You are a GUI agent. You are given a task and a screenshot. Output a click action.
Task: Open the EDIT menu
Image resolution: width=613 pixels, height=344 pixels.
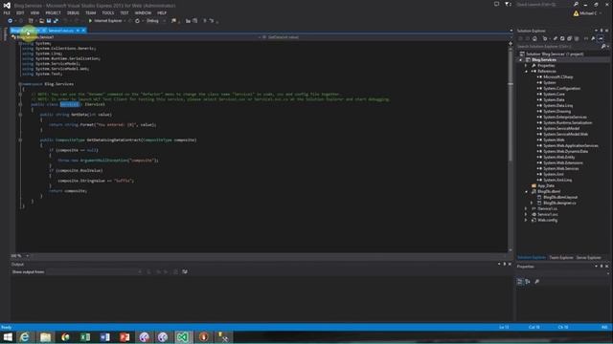pyautogui.click(x=20, y=12)
